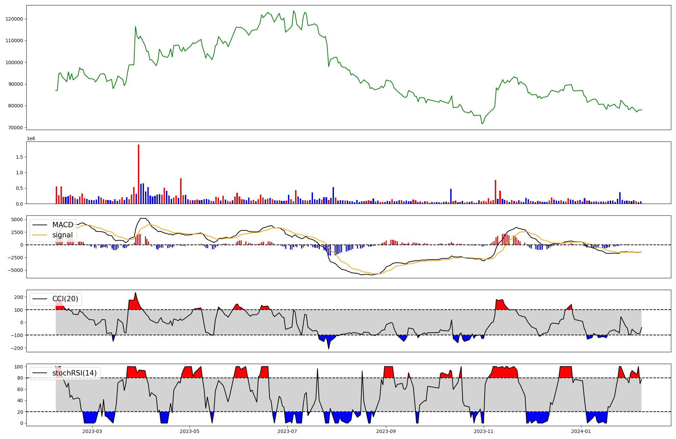Select the 2024-01 date tick label
676x439 pixels.
[581, 431]
